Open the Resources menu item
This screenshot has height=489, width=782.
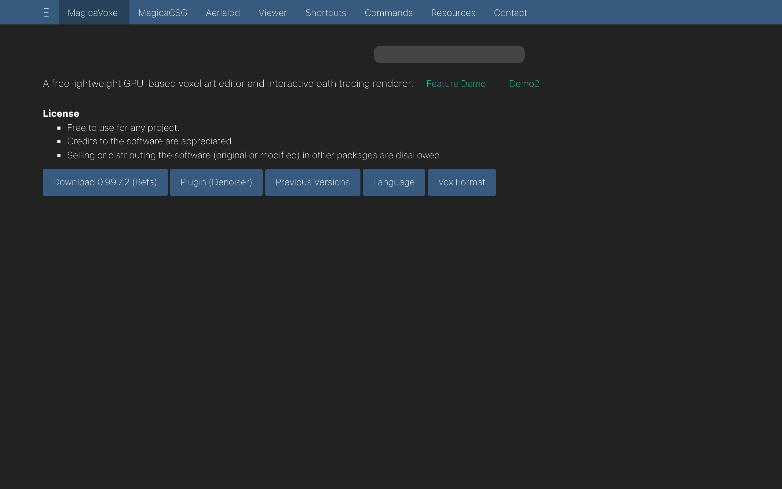453,13
